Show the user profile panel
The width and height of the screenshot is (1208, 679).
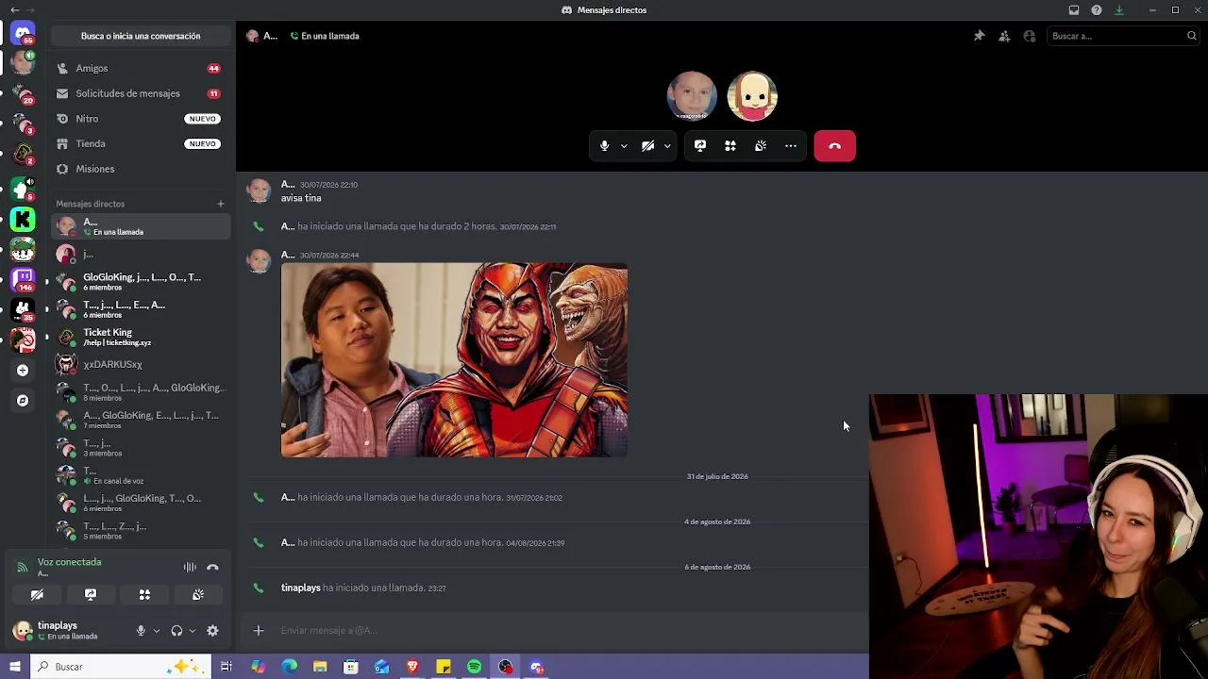(1030, 36)
